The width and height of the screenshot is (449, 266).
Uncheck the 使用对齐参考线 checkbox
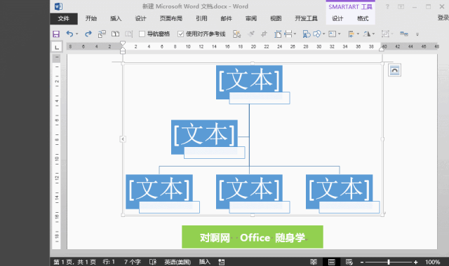[180, 34]
